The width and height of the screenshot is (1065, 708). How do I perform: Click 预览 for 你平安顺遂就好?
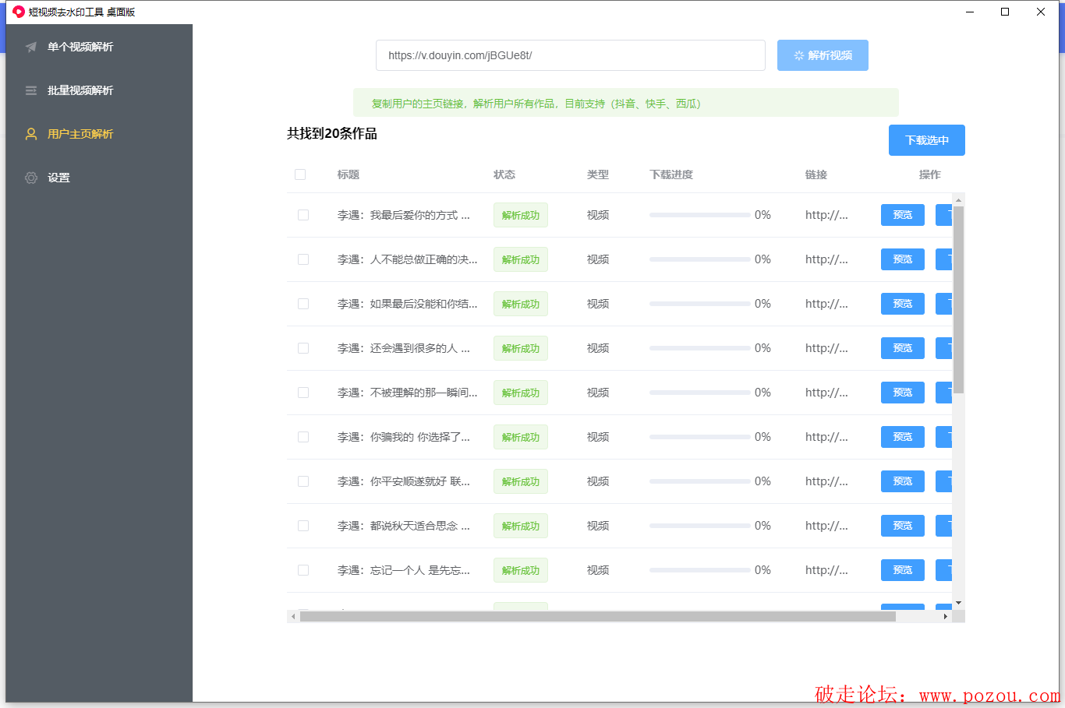pyautogui.click(x=903, y=481)
